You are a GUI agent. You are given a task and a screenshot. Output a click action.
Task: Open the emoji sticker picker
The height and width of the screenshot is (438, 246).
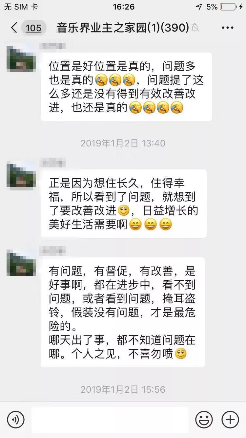204,419
